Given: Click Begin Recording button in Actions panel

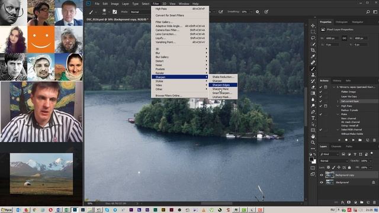Looking at the screenshot, I should click(x=346, y=140).
